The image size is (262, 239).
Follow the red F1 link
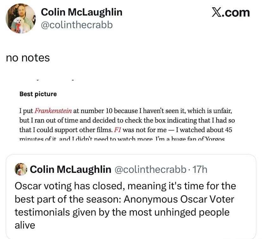coord(117,130)
